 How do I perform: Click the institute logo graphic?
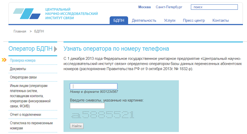click(27, 14)
